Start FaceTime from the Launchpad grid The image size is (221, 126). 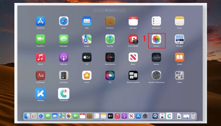pos(40,39)
